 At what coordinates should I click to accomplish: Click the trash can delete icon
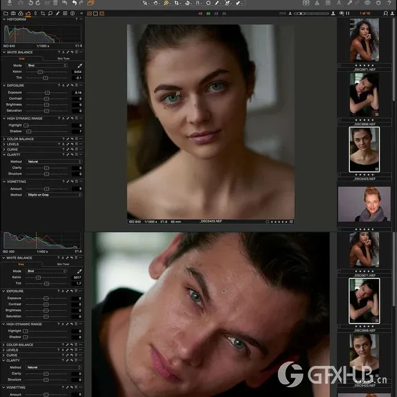click(x=56, y=3)
